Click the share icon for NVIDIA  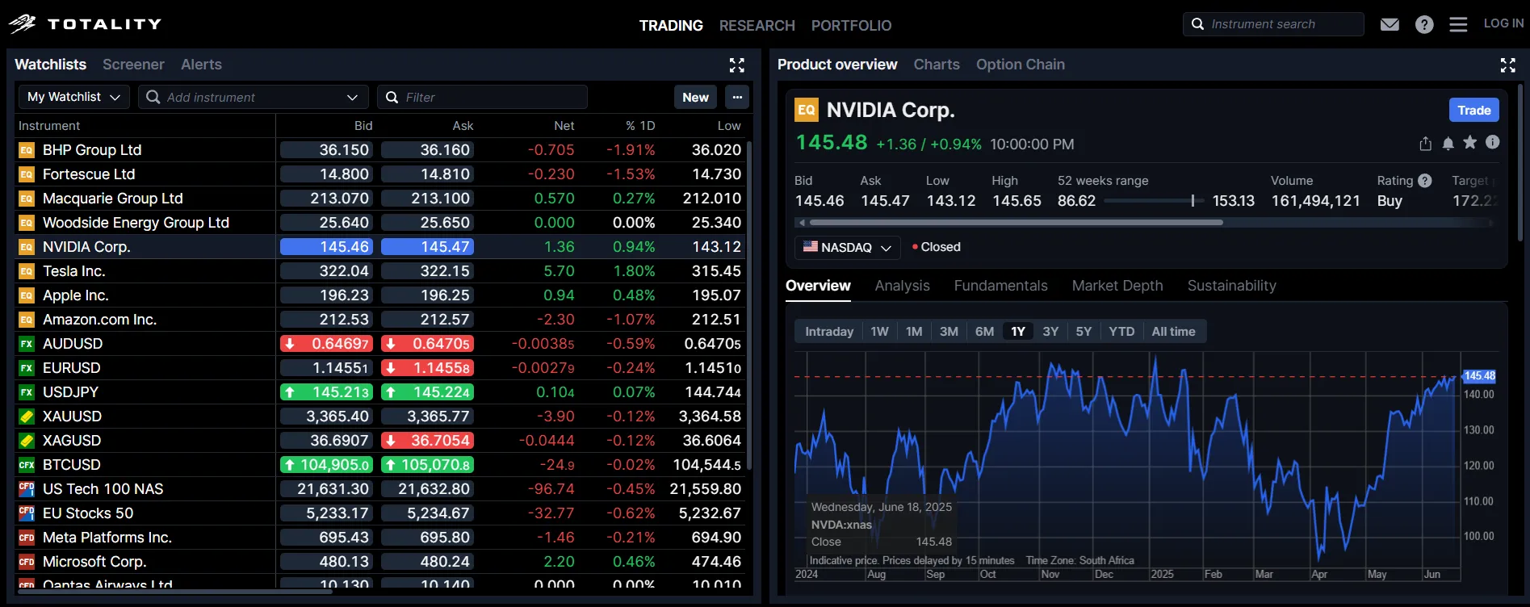point(1425,144)
